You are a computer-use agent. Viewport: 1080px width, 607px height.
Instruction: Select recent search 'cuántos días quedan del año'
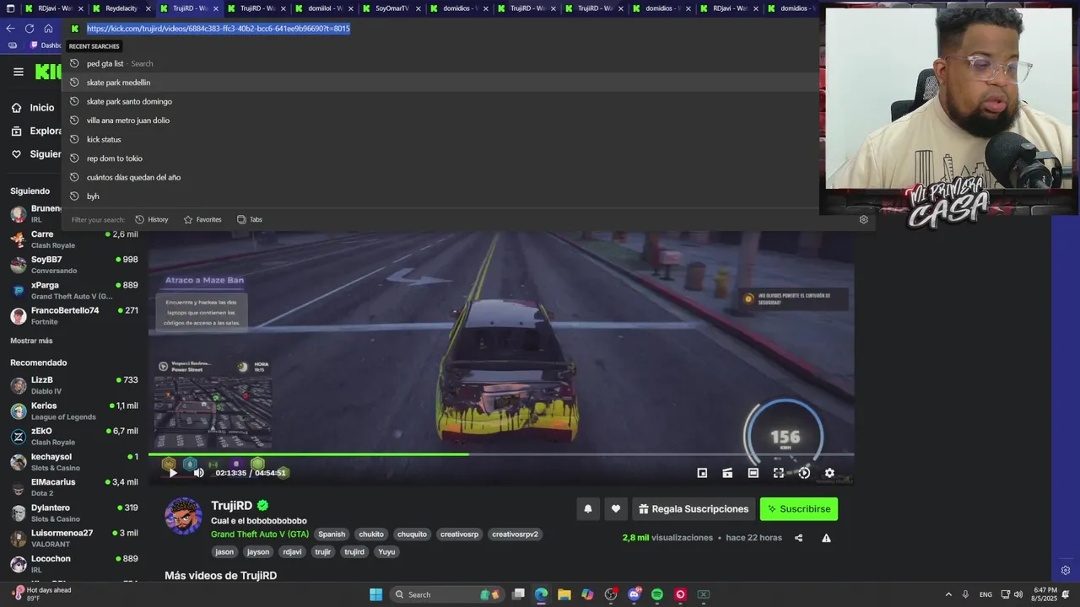point(440,177)
